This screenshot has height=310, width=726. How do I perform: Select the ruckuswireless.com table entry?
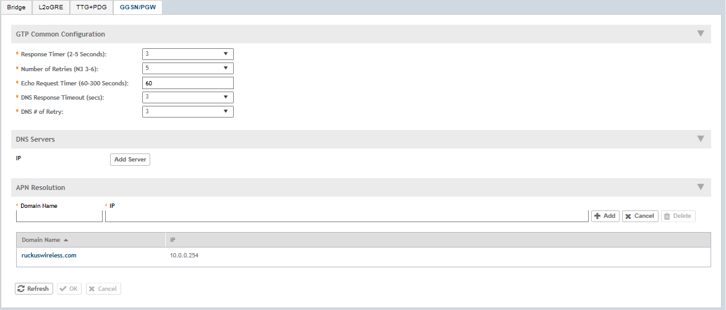[x=49, y=255]
